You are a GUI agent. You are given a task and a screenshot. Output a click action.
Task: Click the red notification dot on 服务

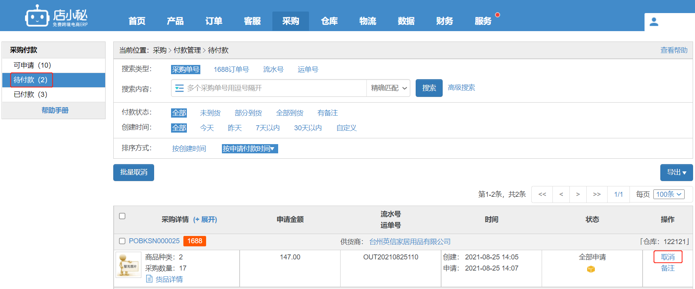coord(497,15)
